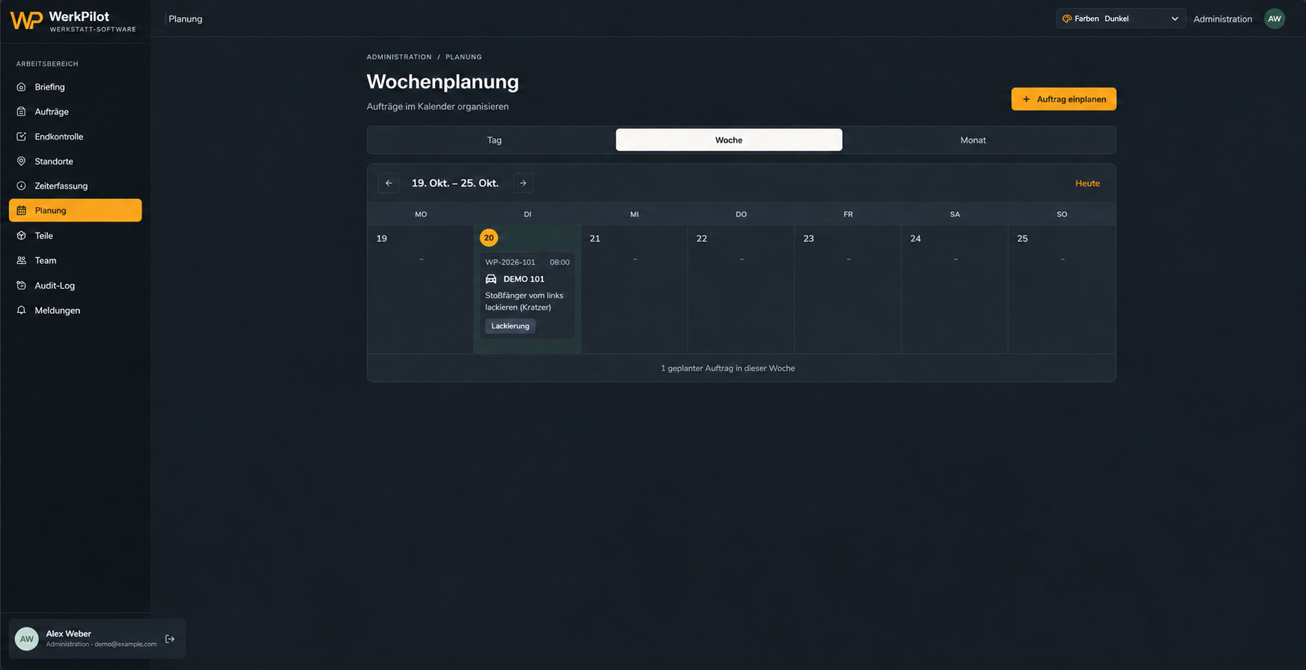Click the WerkPilot WP logo icon

26,20
